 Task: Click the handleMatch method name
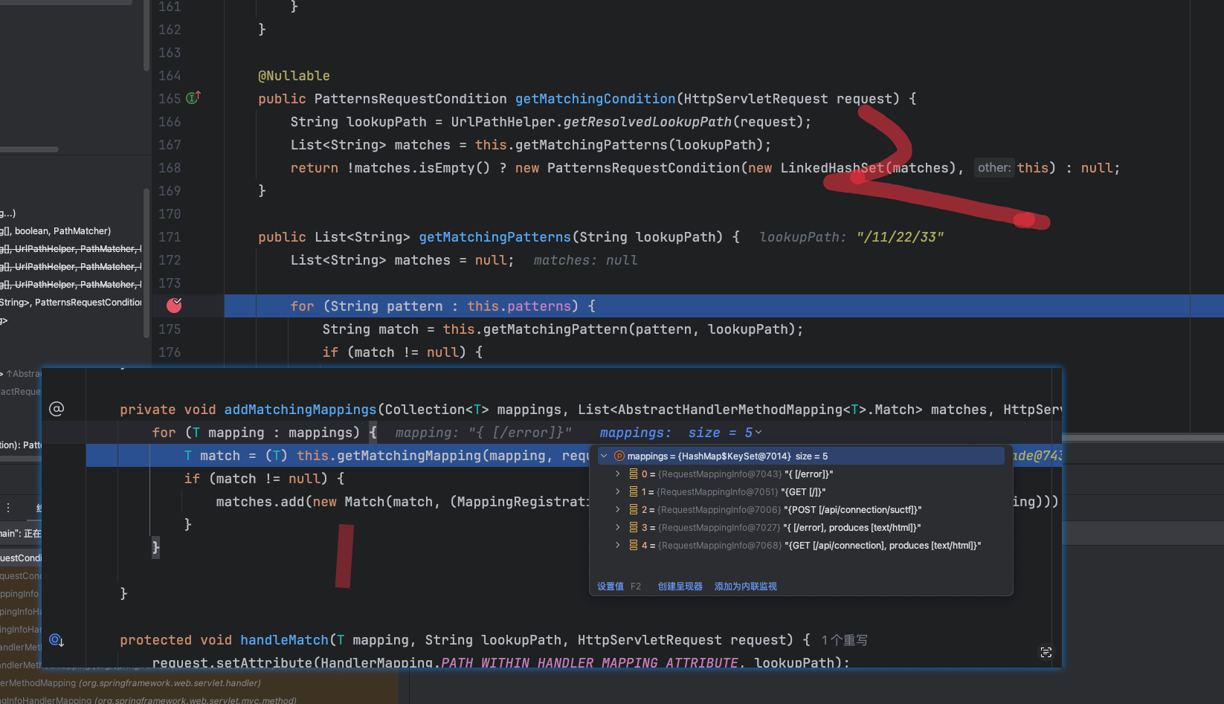click(x=284, y=640)
